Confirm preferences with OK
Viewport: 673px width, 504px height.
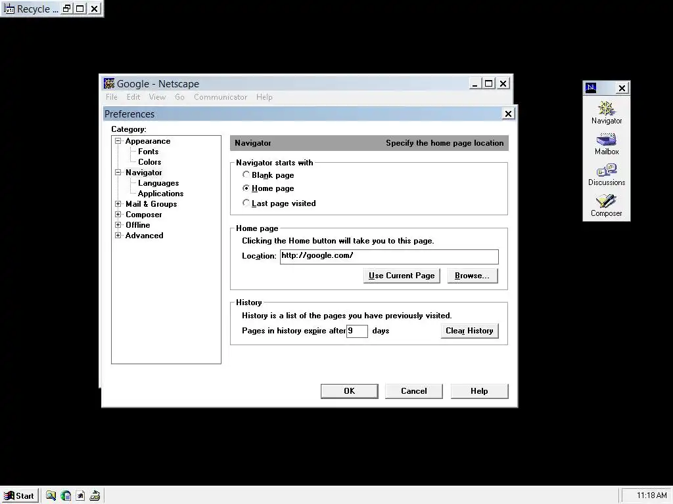(350, 391)
